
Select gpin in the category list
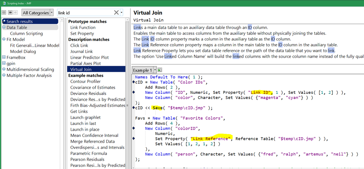coord(11,64)
